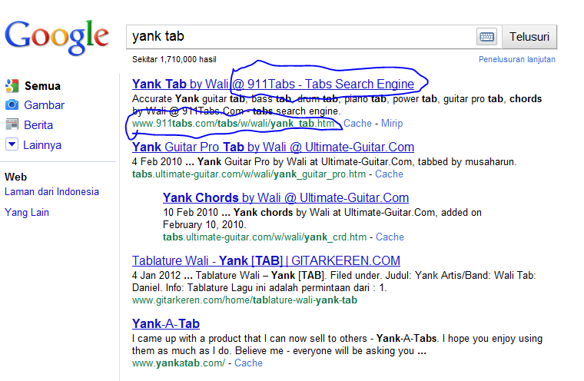The height and width of the screenshot is (381, 584).
Task: Click the Gambar camera icon
Action: click(12, 105)
